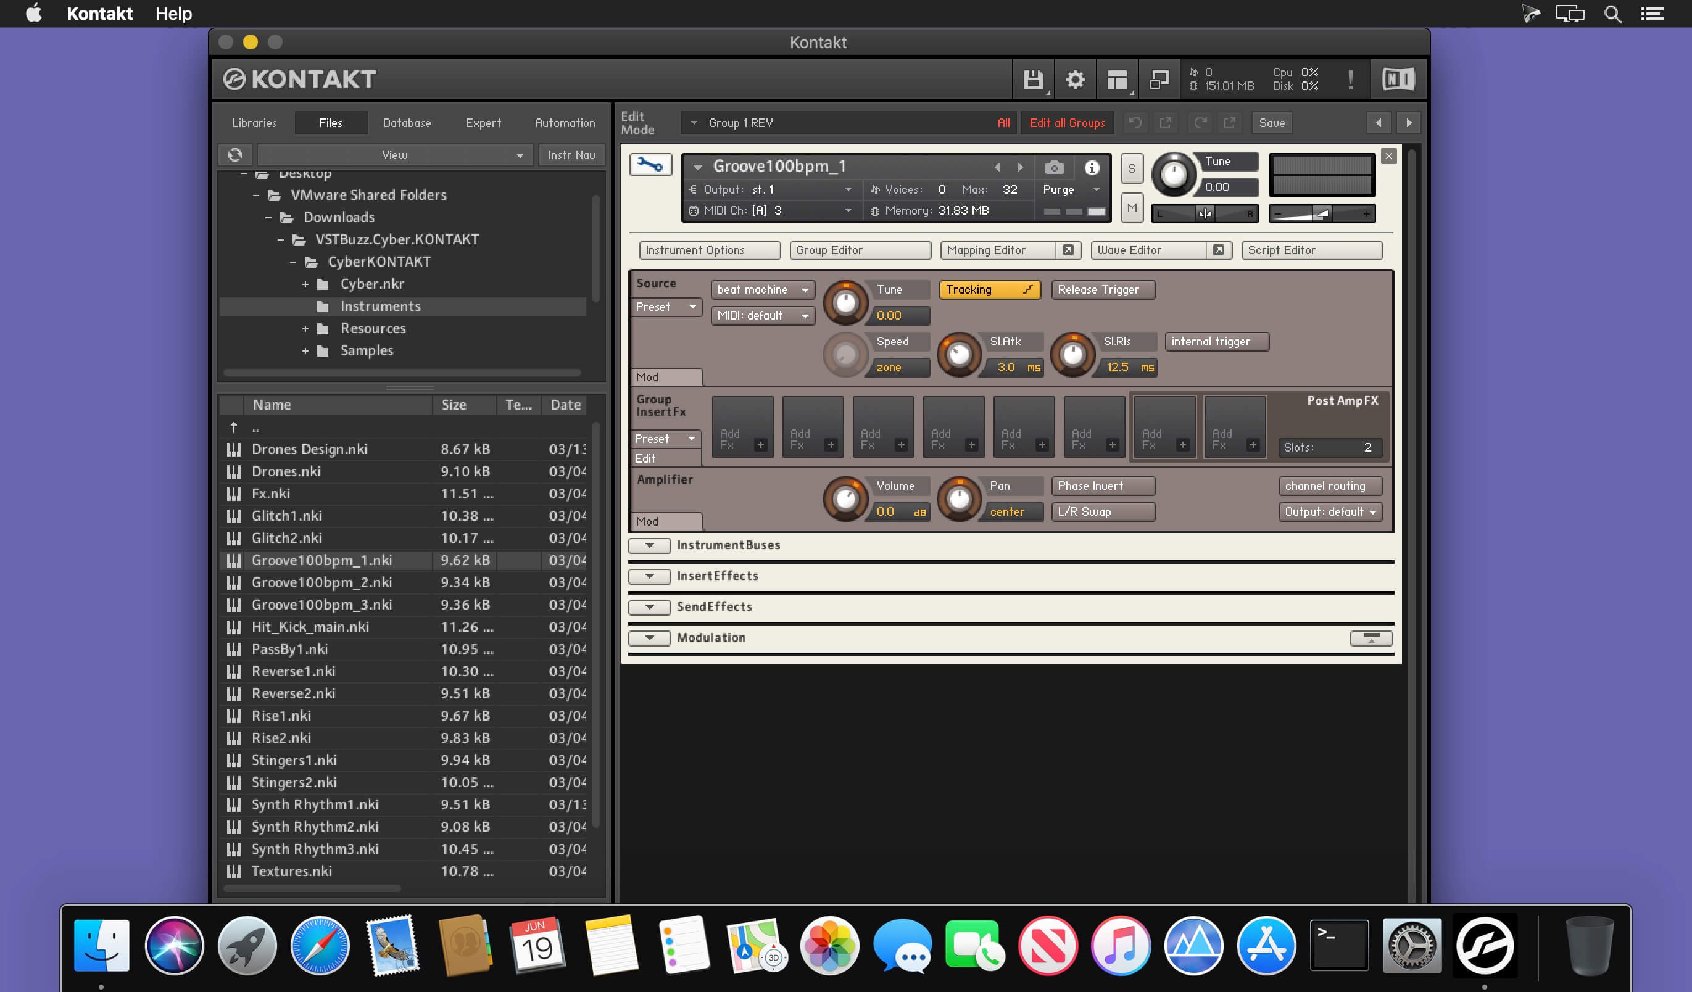The image size is (1692, 992).
Task: Click the channel routing button
Action: [x=1330, y=486]
